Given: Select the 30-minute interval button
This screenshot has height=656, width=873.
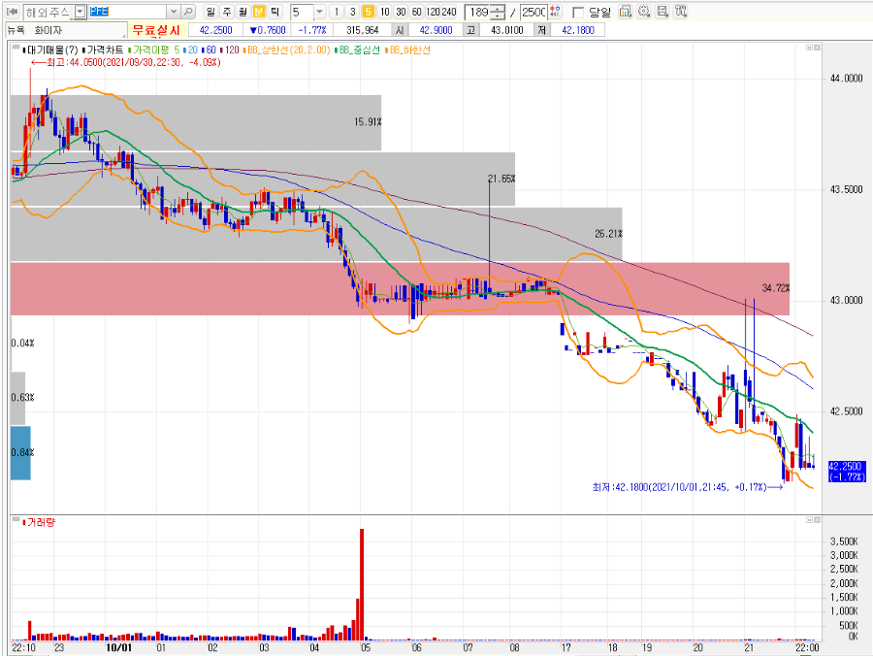Looking at the screenshot, I should coord(401,12).
